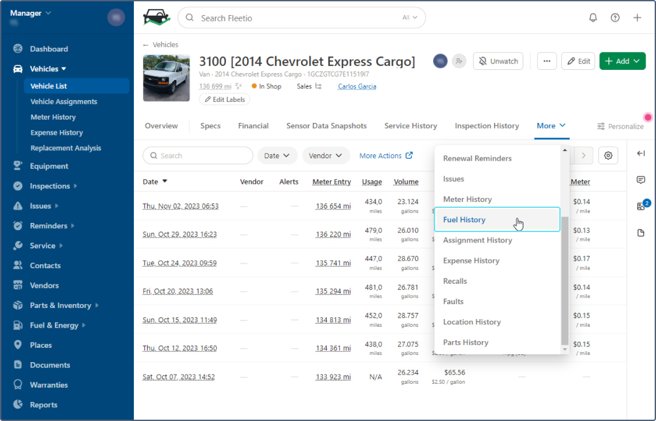
Task: Select Fuel History from the menu
Action: (465, 220)
